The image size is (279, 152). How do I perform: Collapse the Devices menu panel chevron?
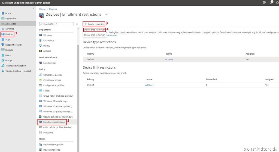click(77, 24)
